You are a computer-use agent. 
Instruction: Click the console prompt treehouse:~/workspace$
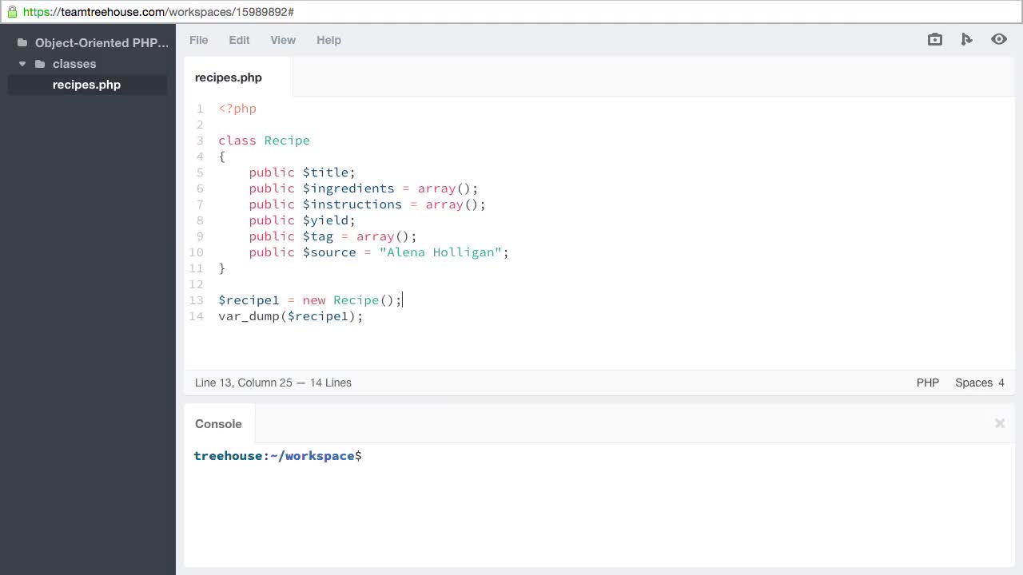[277, 456]
